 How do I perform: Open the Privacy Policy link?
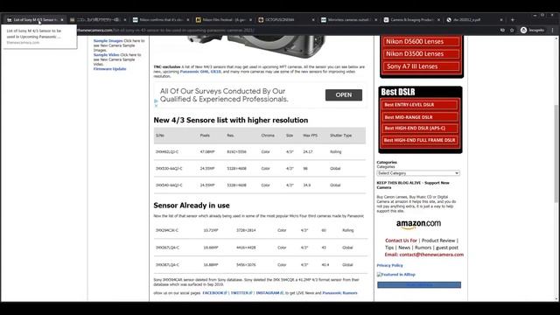coord(389,265)
